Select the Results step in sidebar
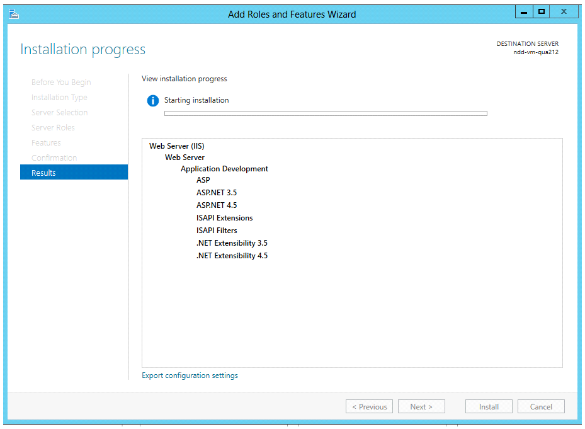This screenshot has width=585, height=429. 74,173
